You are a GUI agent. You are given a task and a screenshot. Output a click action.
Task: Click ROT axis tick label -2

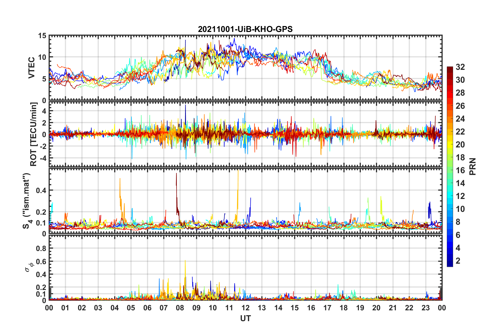click(x=43, y=146)
